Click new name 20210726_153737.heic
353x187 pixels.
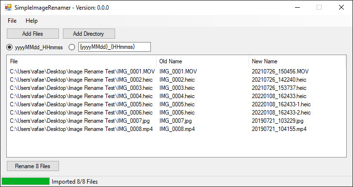279,88
